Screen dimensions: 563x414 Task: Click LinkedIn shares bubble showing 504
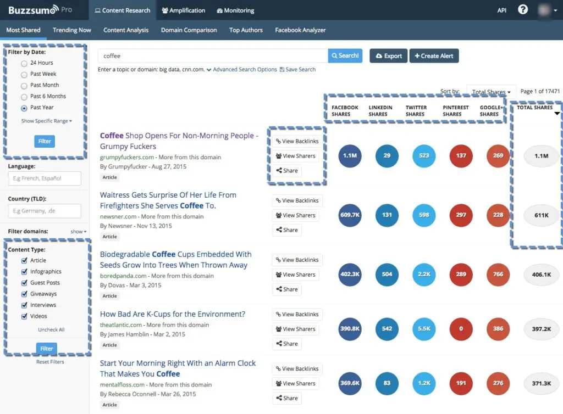point(387,275)
